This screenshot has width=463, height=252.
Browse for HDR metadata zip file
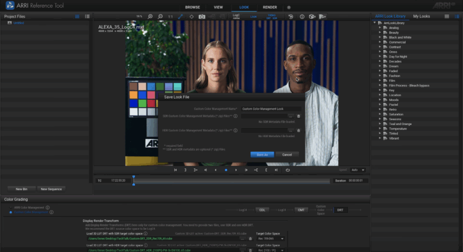click(x=291, y=130)
